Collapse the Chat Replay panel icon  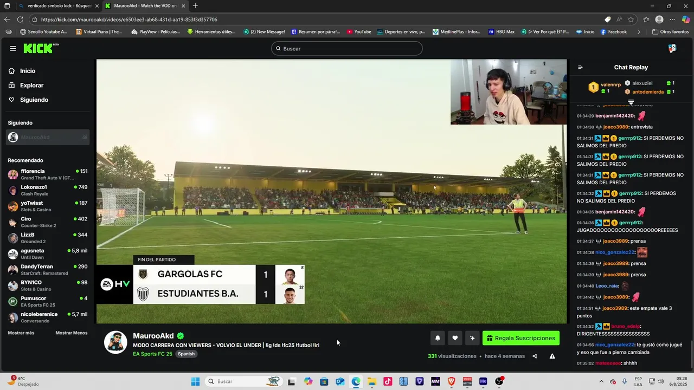point(580,67)
